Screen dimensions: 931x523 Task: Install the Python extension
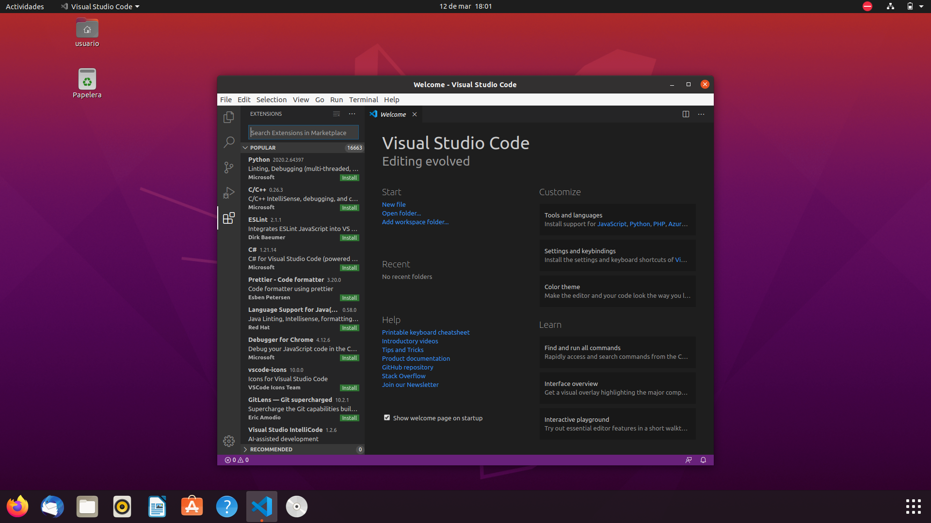pos(349,178)
